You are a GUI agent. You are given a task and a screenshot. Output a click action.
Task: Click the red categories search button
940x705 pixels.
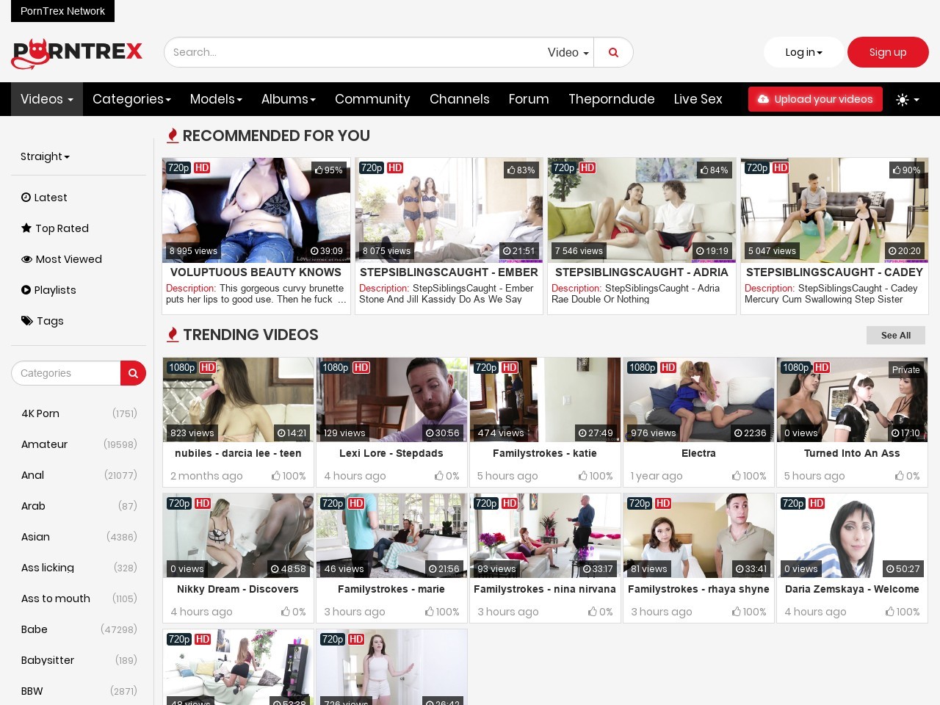[133, 373]
